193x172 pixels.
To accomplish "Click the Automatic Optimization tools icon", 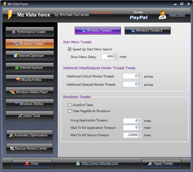I will [x=11, y=135].
